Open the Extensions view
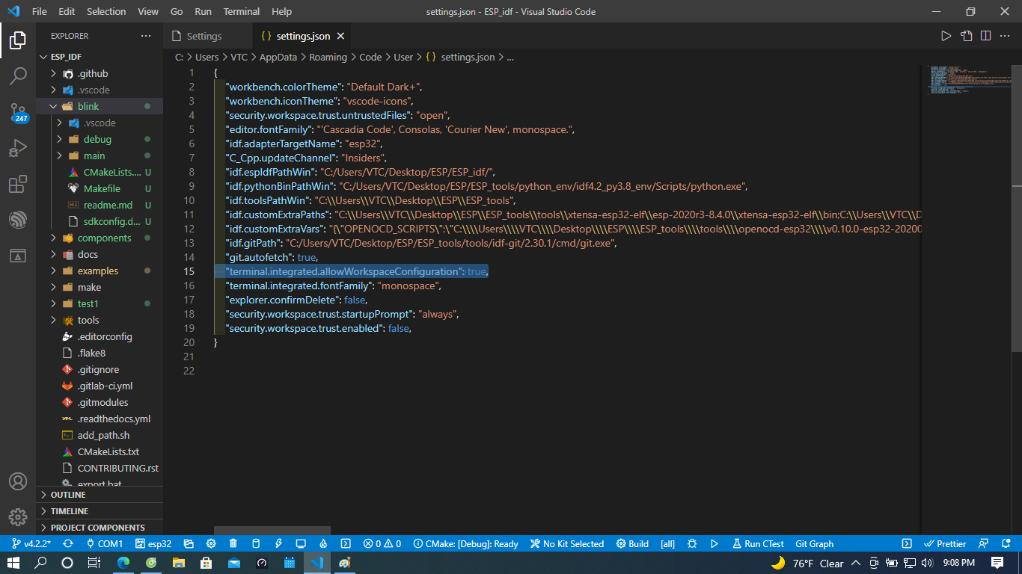The width and height of the screenshot is (1022, 574). 18,184
